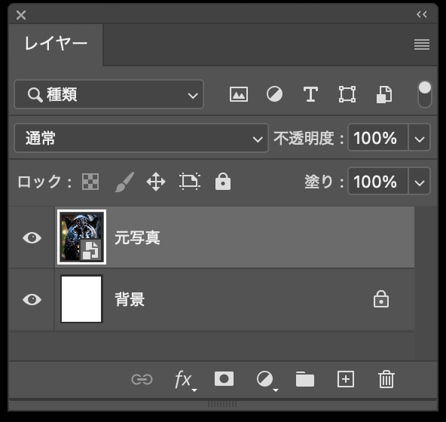The height and width of the screenshot is (422, 446).
Task: Hide the 元写真 layer visibility eye
Action: [32, 237]
